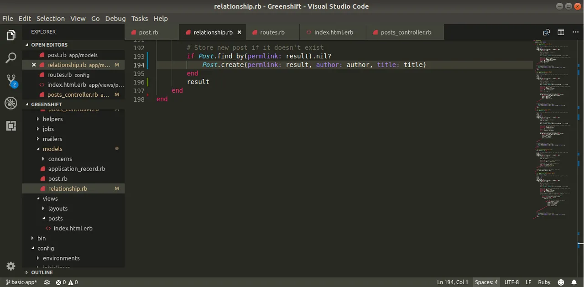Close relationship.rb in Open Editors list
Screen dimensions: 584x287
click(x=34, y=65)
